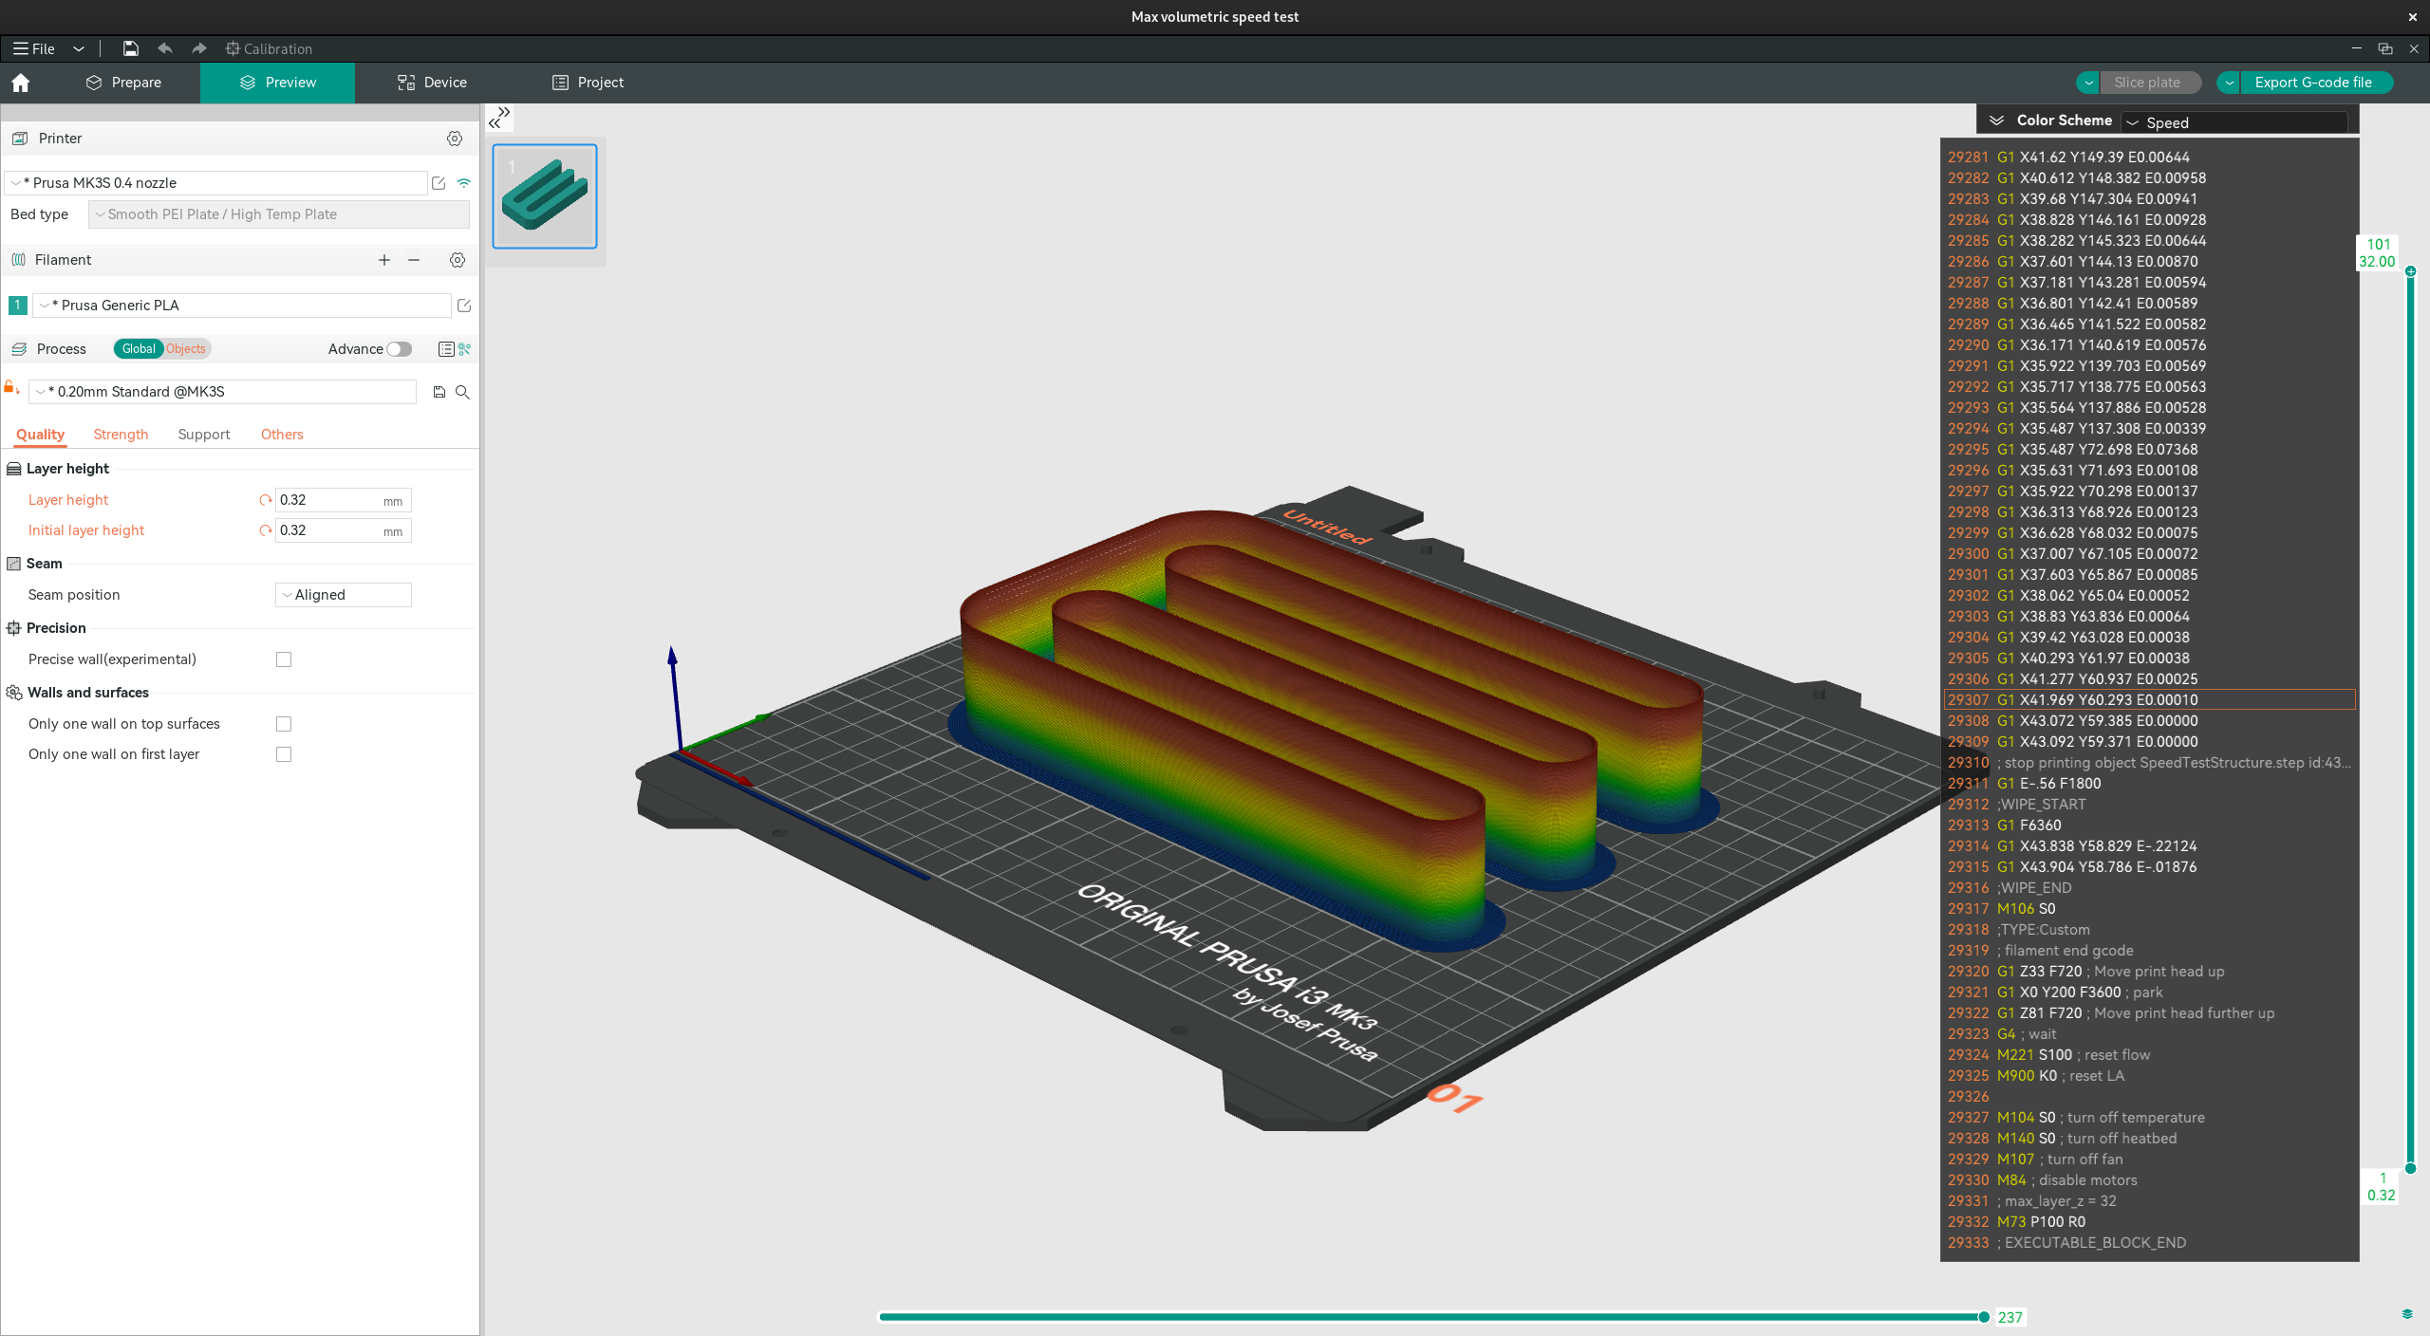Open the Prusa MK3S printer preset dropdown
2430x1336 pixels.
coord(216,183)
